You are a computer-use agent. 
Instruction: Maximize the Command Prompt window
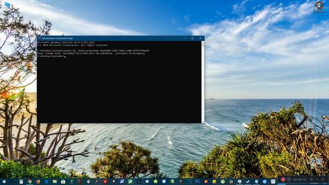193,39
